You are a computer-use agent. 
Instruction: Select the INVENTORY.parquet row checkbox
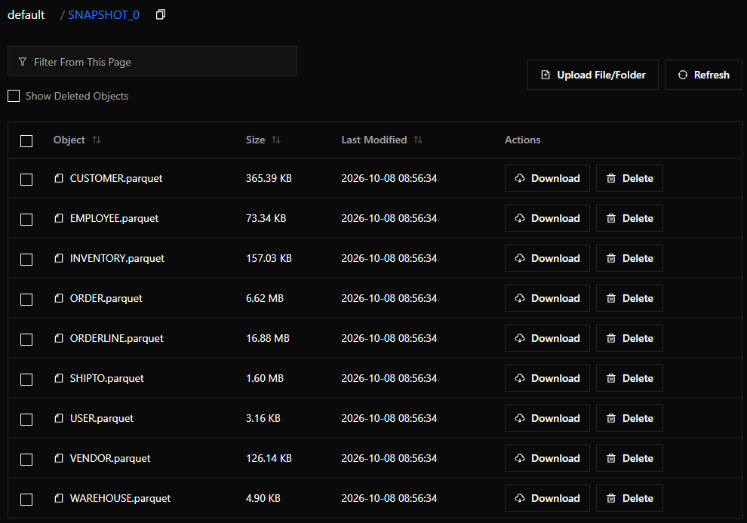(26, 260)
